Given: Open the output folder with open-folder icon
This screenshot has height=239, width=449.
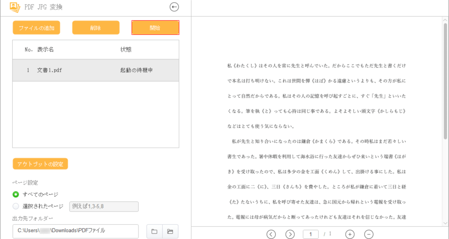Looking at the screenshot, I should [x=170, y=231].
